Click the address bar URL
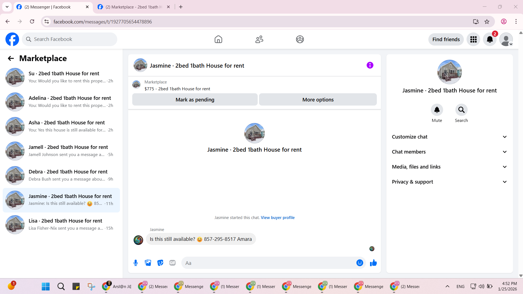The height and width of the screenshot is (294, 523). pyautogui.click(x=103, y=22)
